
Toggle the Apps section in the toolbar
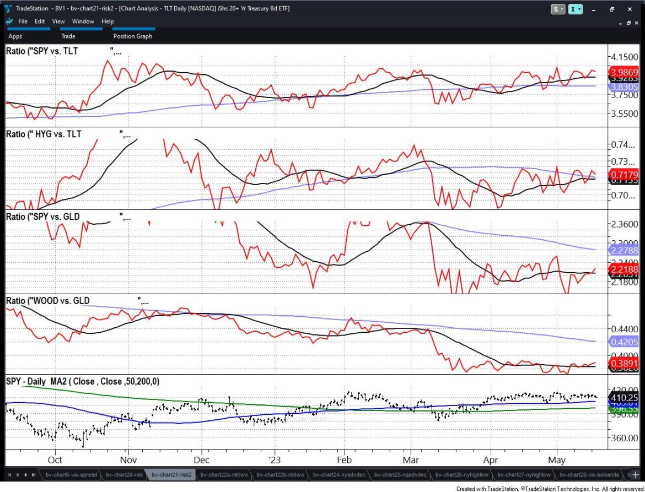point(15,36)
